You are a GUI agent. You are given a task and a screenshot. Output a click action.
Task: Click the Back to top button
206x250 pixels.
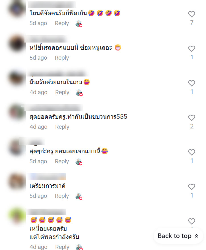pos(178,236)
